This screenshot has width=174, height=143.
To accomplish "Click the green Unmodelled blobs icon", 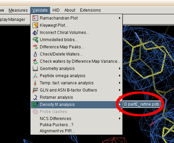I will (35, 40).
